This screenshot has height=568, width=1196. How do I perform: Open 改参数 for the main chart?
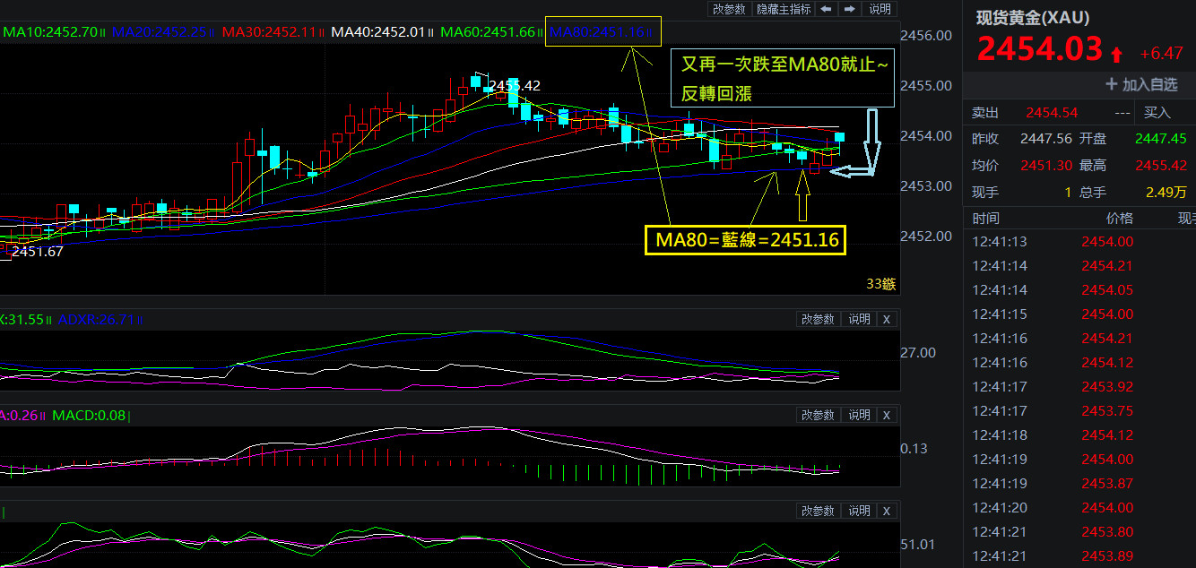click(729, 9)
